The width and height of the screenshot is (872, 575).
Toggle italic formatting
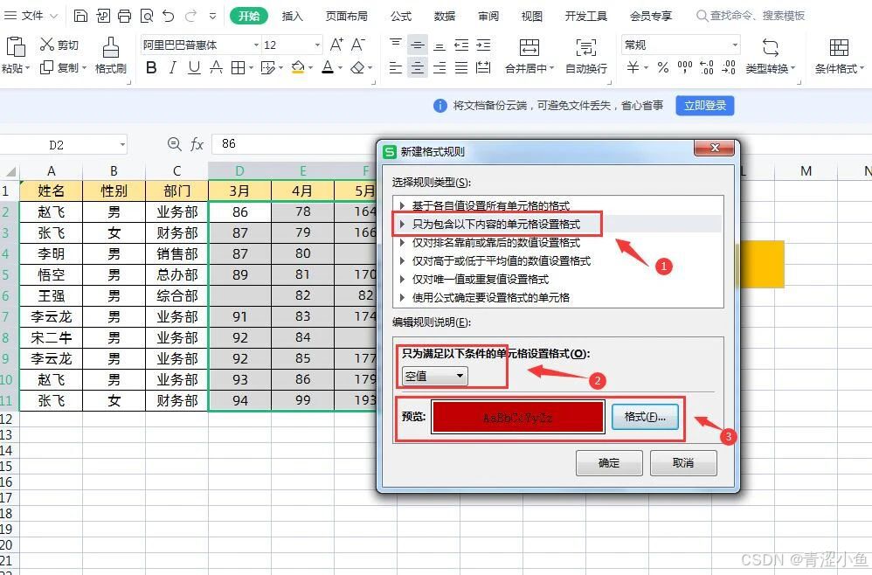(x=172, y=68)
